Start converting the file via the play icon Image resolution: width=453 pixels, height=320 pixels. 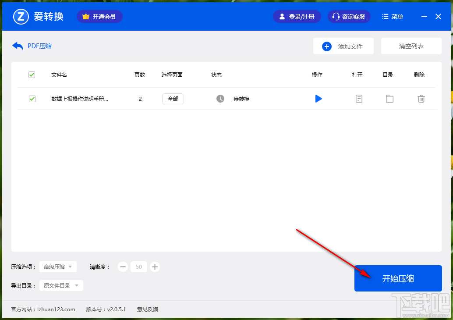click(x=318, y=99)
